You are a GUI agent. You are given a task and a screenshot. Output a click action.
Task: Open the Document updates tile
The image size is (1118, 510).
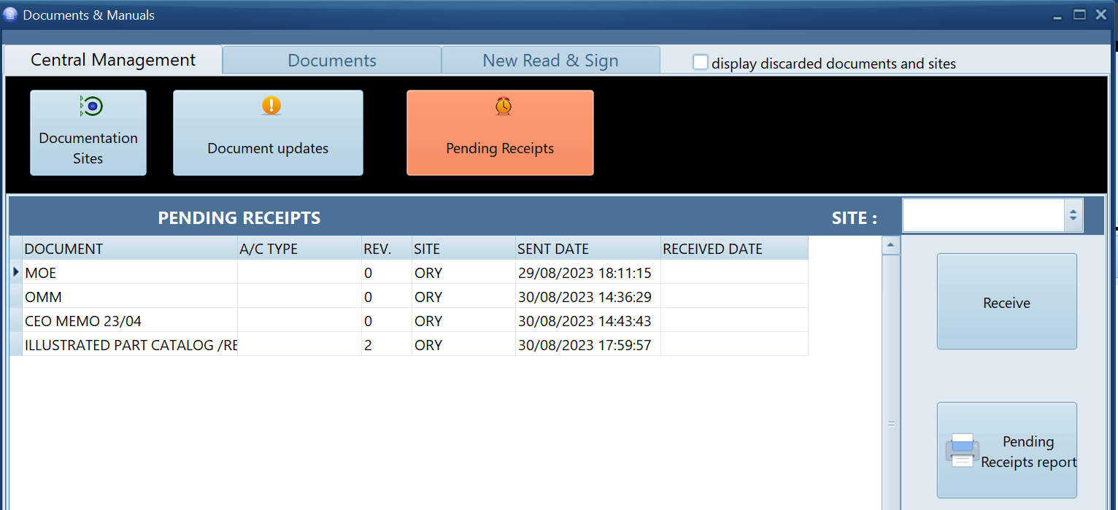click(268, 133)
